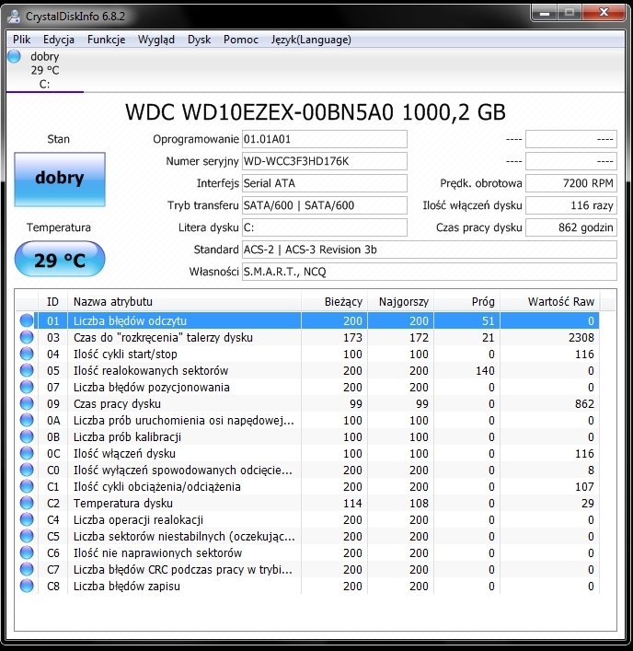This screenshot has height=651, width=633.
Task: Select the row 'Liczba błędów zapisu'
Action: (307, 587)
